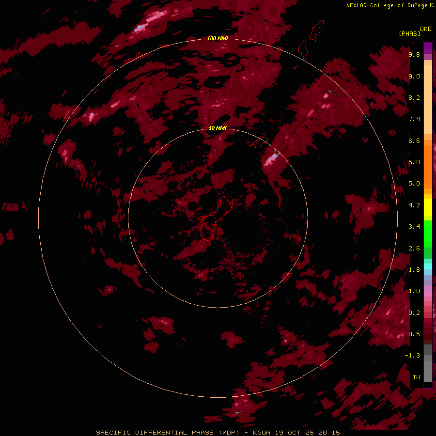Click the [PHAS] legend label

coord(409,33)
